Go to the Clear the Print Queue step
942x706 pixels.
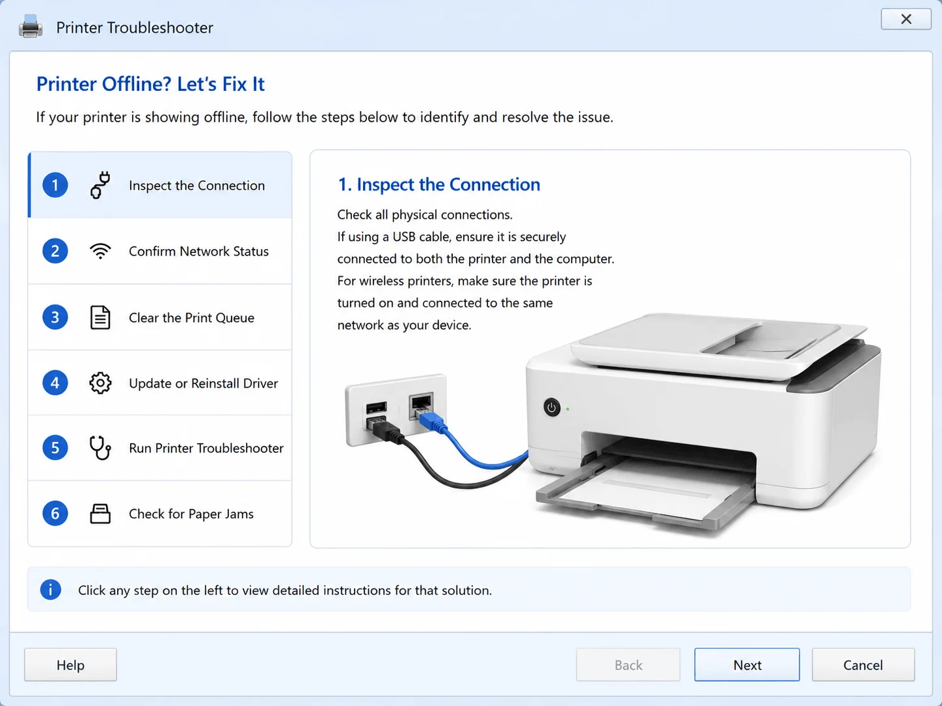pyautogui.click(x=160, y=317)
